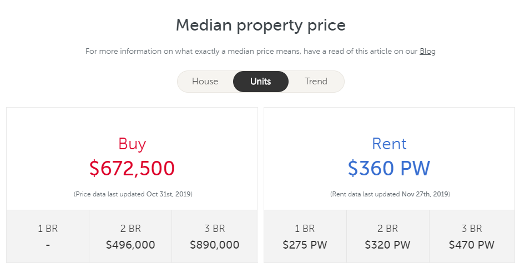This screenshot has height=268, width=520.
Task: Click the 1 BR buy cell
Action: (48, 236)
